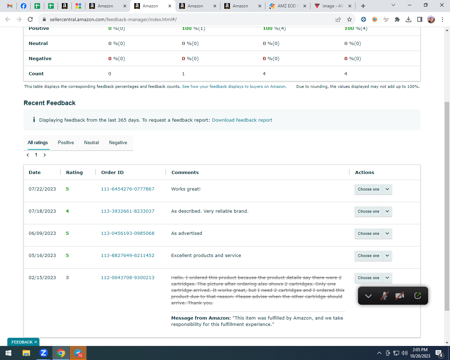This screenshot has width=450, height=360.
Task: Open a new browser tab
Action: [x=363, y=6]
